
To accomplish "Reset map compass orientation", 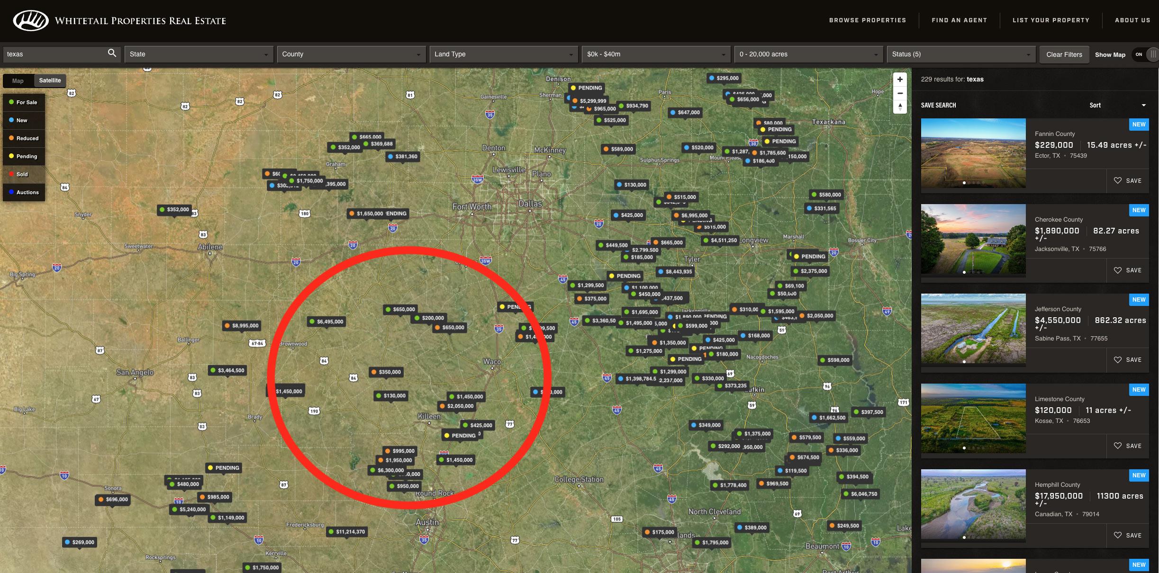I will point(900,107).
